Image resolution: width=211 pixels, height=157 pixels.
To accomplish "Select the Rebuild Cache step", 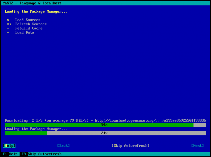I will 29,28.
